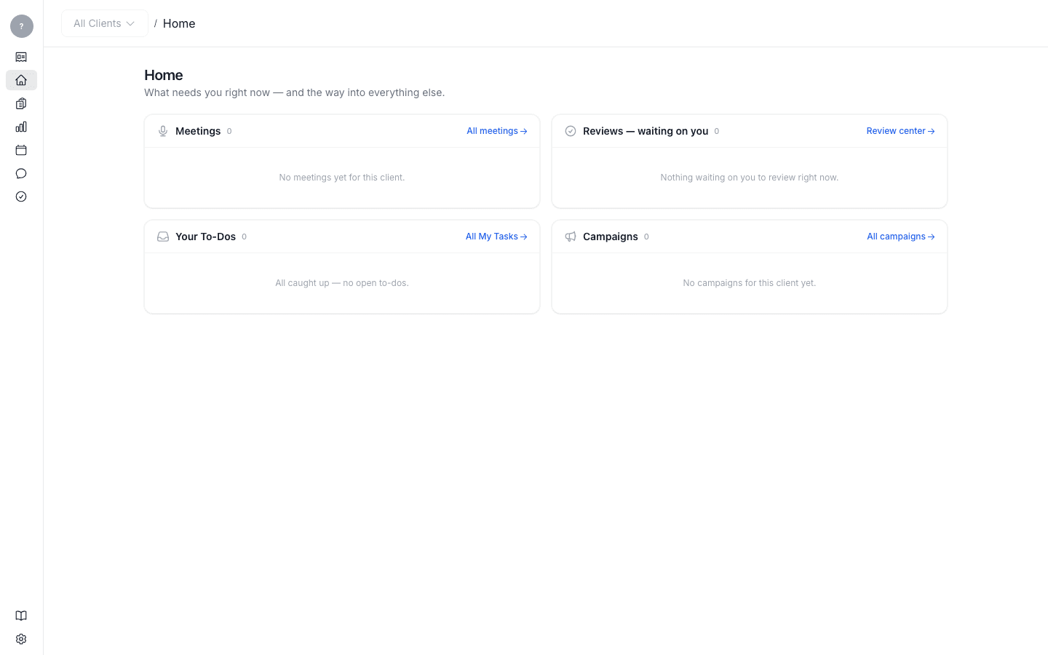Screen dimensions: 1048x655
Task: Click the Your To-Dos heading
Action: point(205,237)
